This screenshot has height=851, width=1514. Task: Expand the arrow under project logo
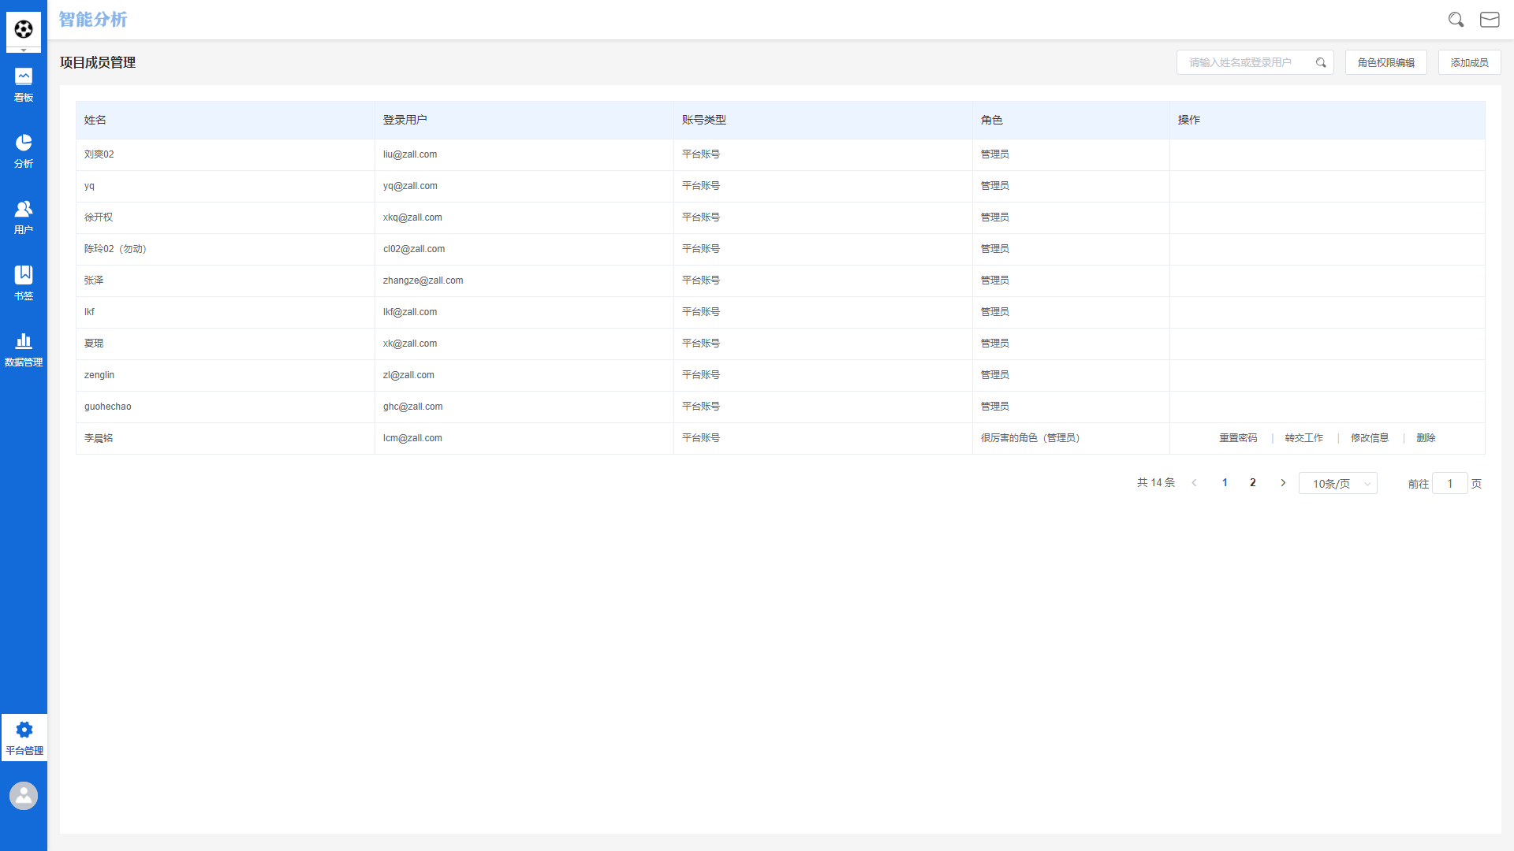[24, 50]
